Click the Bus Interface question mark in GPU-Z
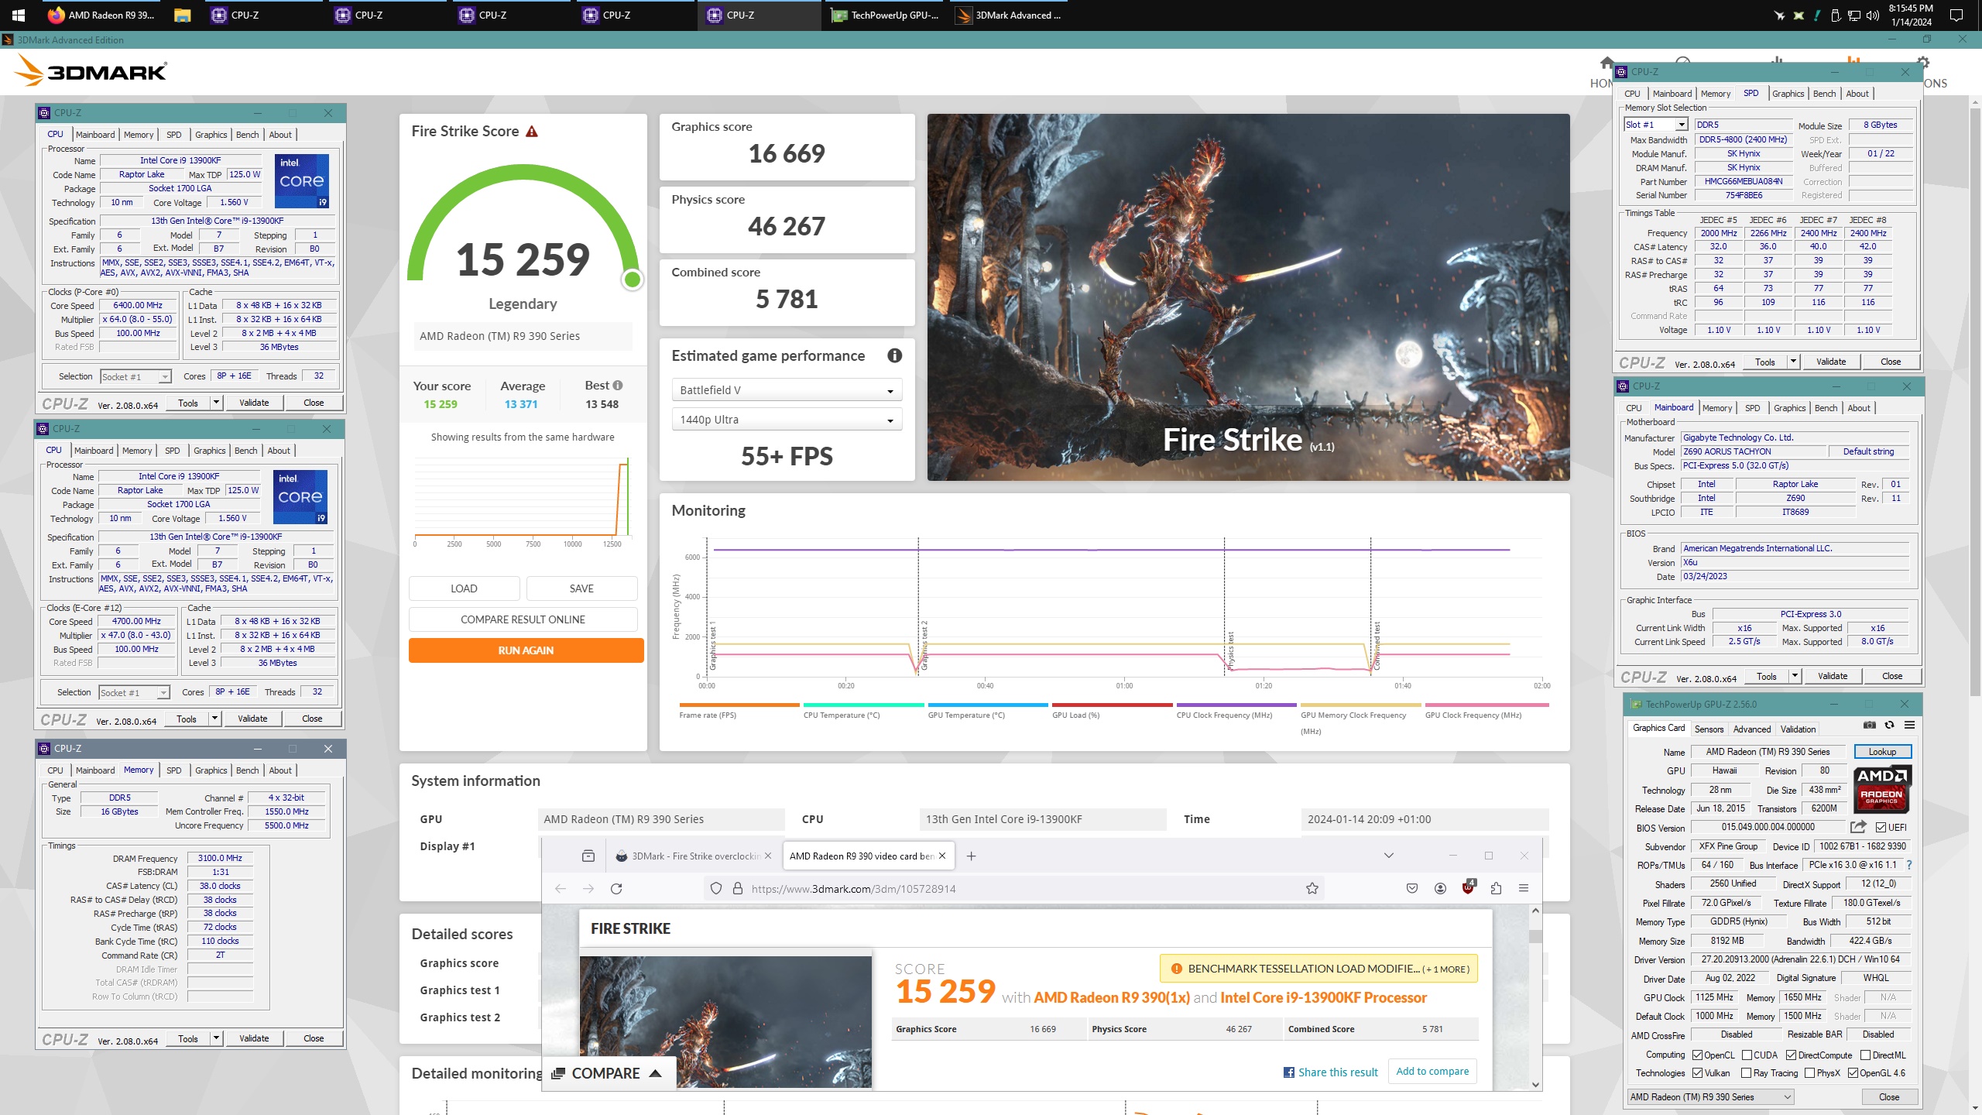The image size is (1982, 1115). [1909, 865]
